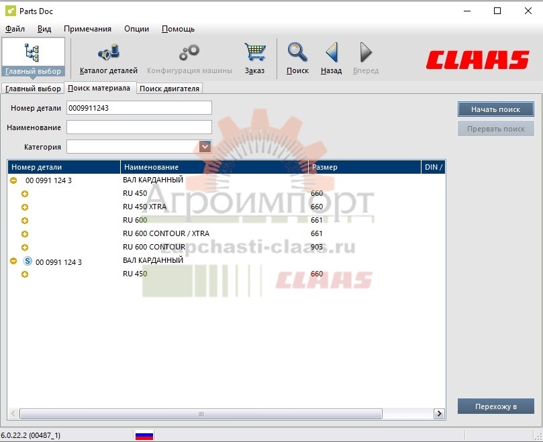
Task: Collapse the first 00 0991 124 3 row
Action: point(13,180)
